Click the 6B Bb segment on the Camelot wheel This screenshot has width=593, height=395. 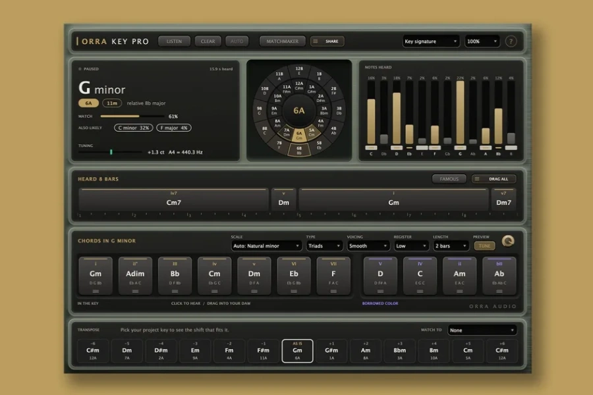[298, 151]
